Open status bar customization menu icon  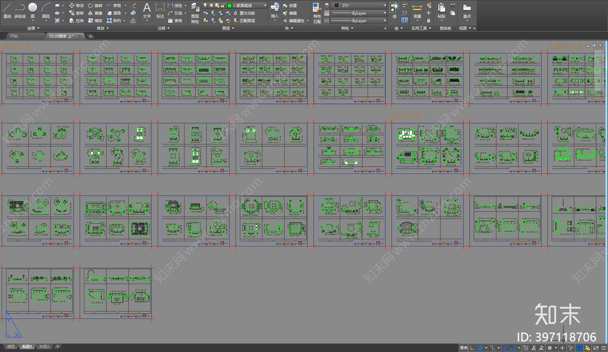pyautogui.click(x=603, y=348)
